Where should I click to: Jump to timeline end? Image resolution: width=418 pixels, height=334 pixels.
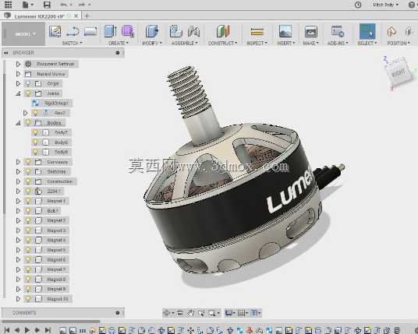[48, 330]
